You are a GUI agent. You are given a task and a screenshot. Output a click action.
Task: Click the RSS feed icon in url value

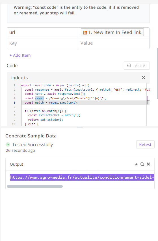[85, 32]
